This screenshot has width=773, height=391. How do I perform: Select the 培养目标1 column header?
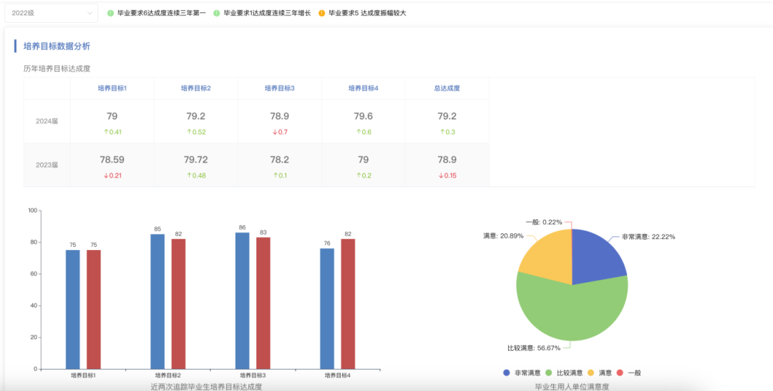click(x=112, y=88)
